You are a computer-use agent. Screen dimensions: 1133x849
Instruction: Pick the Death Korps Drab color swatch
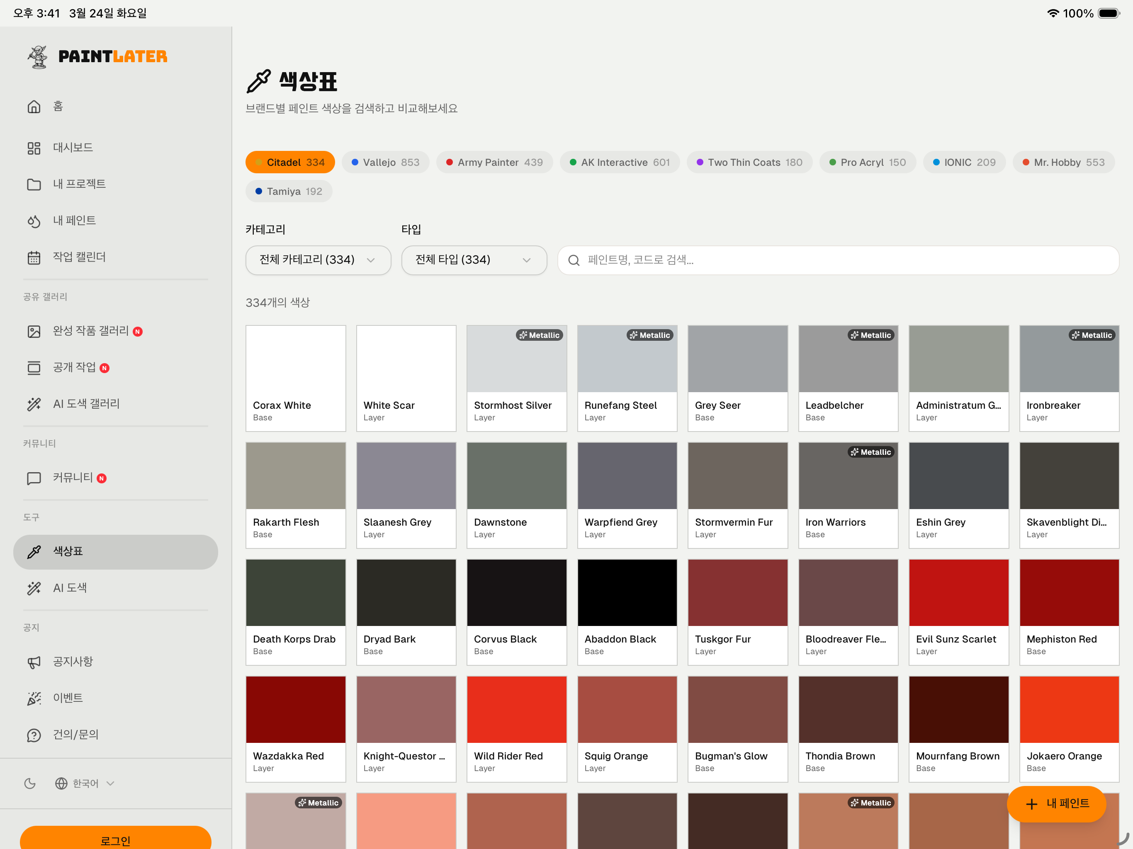coord(296,593)
